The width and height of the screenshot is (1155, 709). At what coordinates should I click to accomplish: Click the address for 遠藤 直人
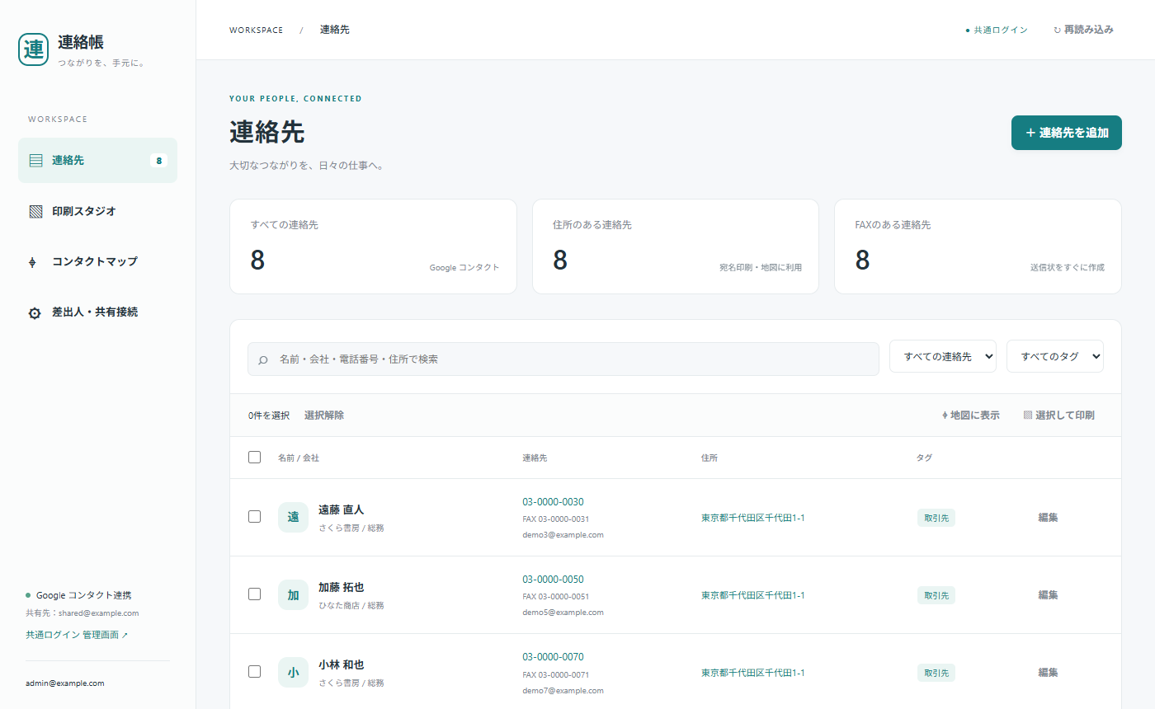pyautogui.click(x=752, y=518)
